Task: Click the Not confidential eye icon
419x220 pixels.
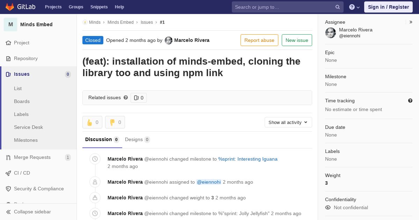Action: click(x=328, y=207)
